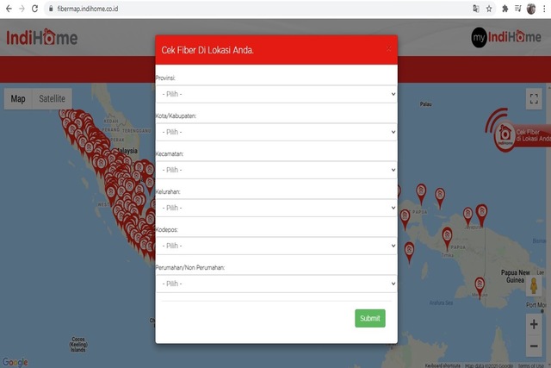Open Perumahan/Non Perumahan dropdown
The width and height of the screenshot is (551, 368).
pos(276,284)
